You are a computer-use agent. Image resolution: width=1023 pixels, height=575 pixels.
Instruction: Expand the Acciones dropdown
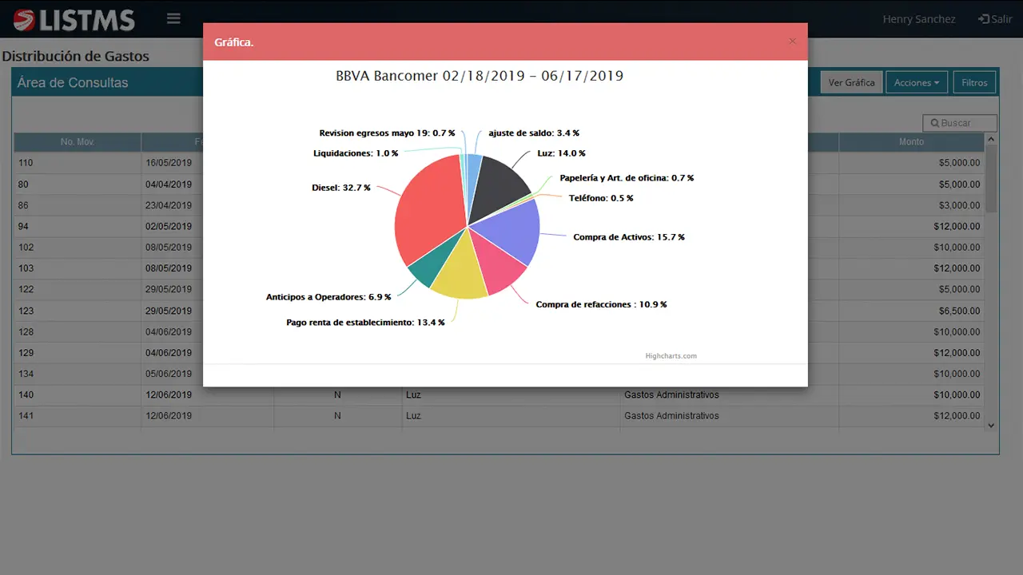click(916, 82)
